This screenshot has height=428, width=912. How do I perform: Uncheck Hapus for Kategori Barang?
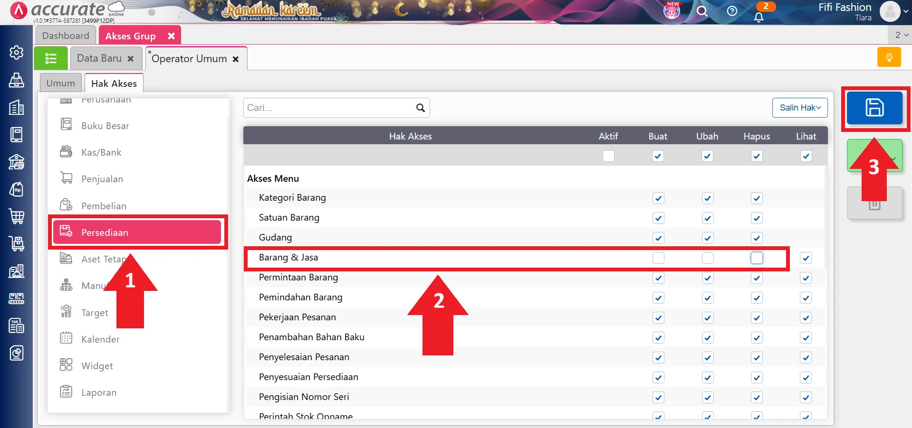pyautogui.click(x=757, y=198)
